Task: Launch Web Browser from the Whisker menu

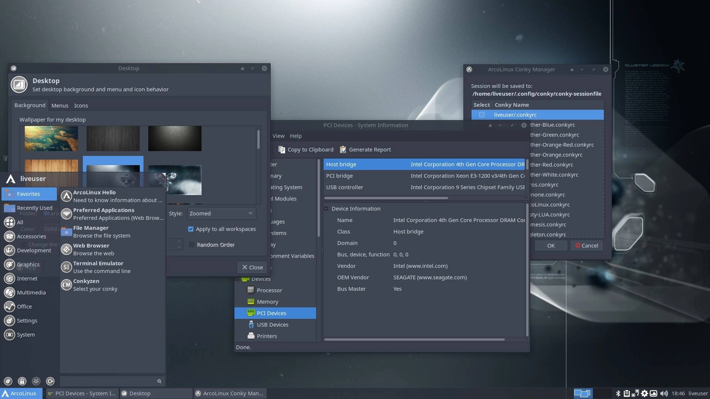Action: 112,249
